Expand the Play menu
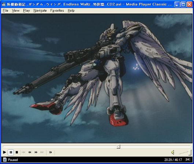This screenshot has width=194, height=164. 26,11
